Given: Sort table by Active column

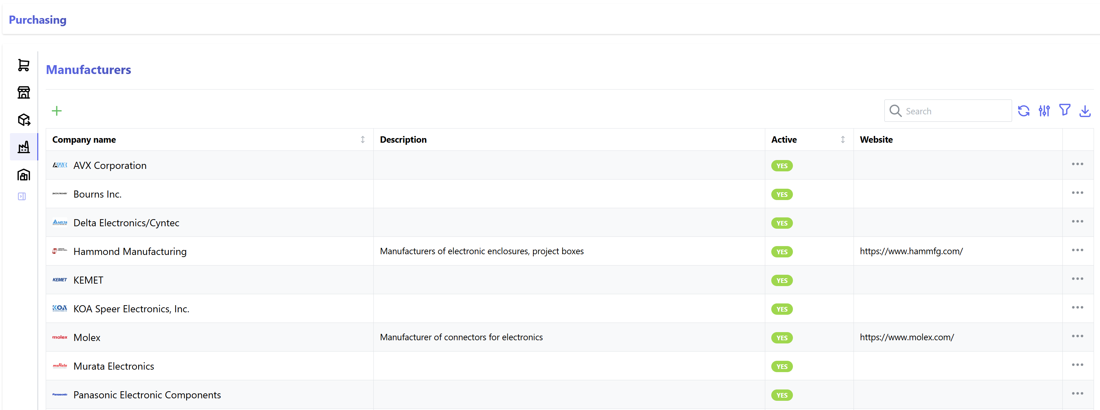Looking at the screenshot, I should point(843,139).
